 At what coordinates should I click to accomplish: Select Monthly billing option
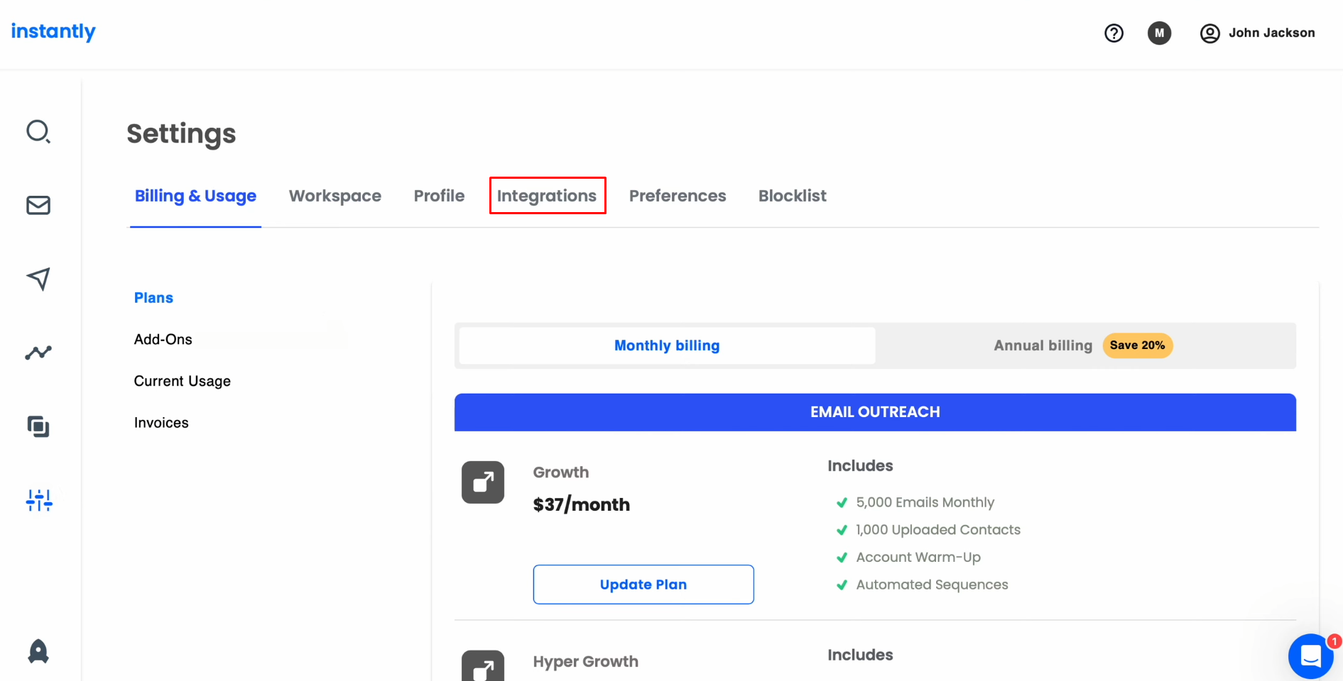tap(666, 345)
